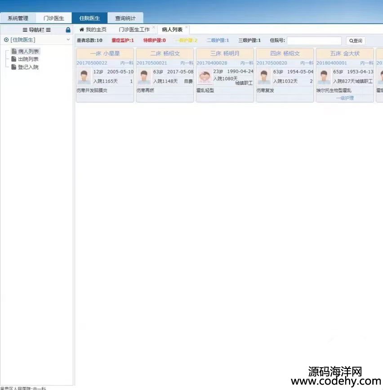Open 出院列表 in the sidebar tree
The width and height of the screenshot is (383, 390).
28,59
